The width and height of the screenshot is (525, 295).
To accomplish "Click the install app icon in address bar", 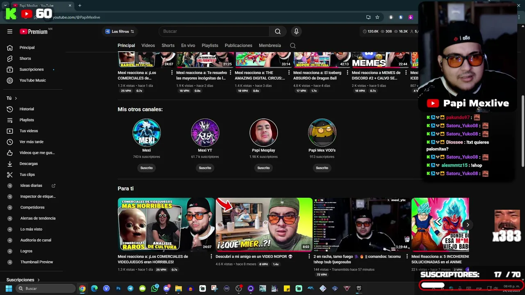I will click(x=368, y=17).
